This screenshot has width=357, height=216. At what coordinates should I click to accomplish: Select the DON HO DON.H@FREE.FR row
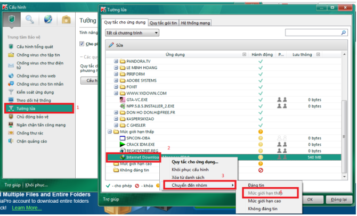pos(223,112)
